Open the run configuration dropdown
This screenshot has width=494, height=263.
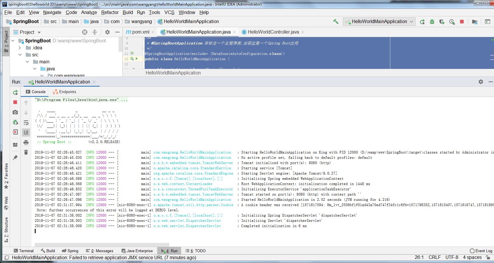[379, 22]
